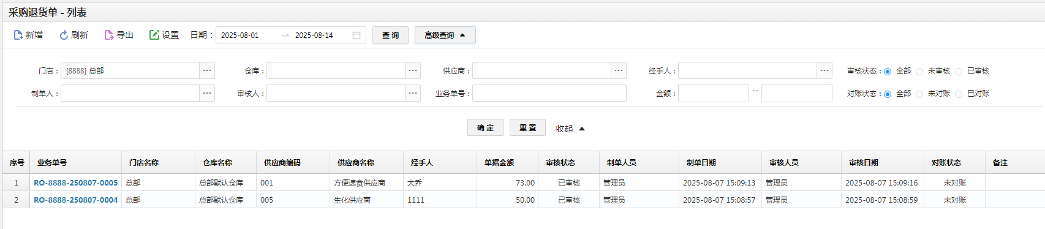Click the 确定 confirm button
Viewport: 1045px width, 229px height.
tap(485, 127)
